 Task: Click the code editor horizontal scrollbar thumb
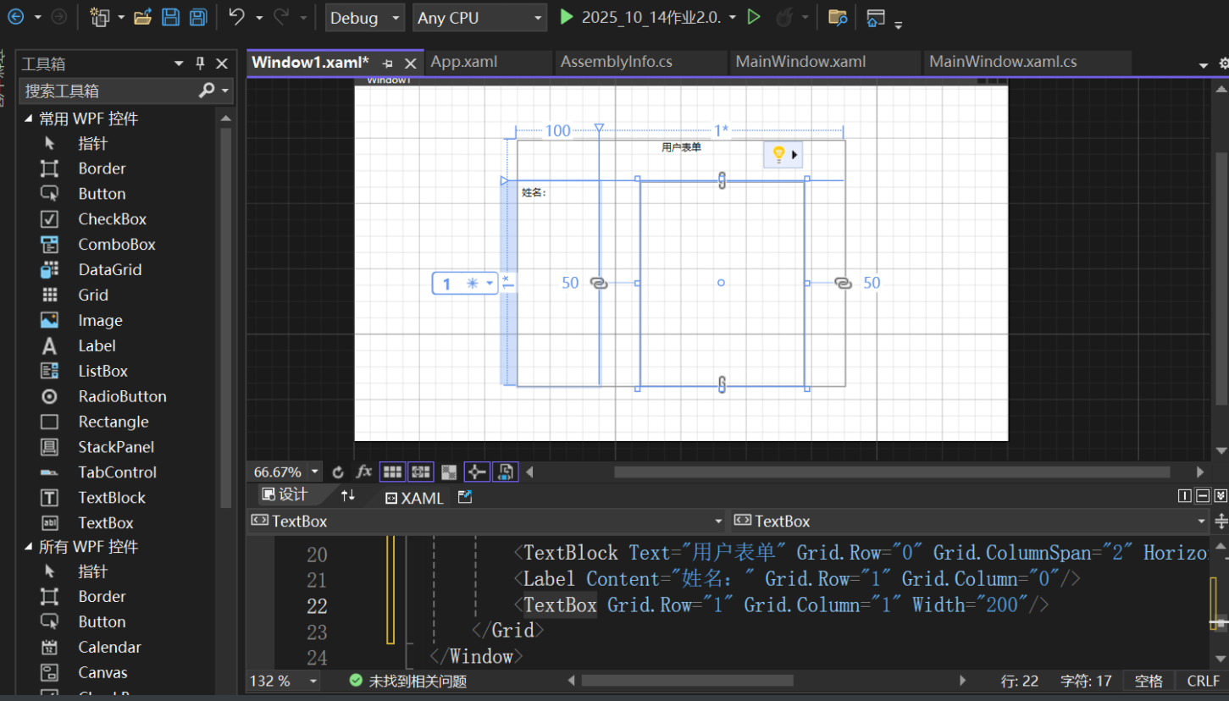click(687, 681)
